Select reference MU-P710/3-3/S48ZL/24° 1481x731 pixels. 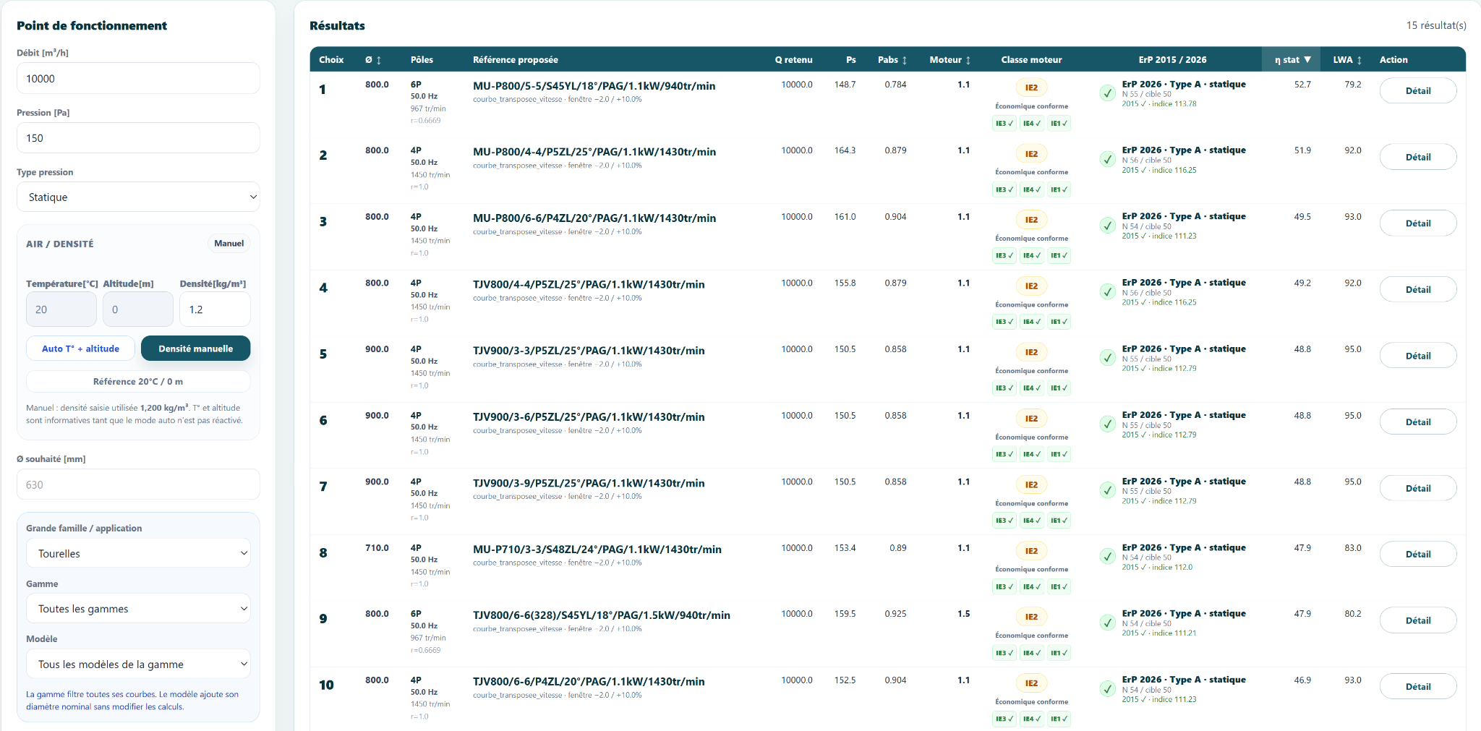click(597, 550)
